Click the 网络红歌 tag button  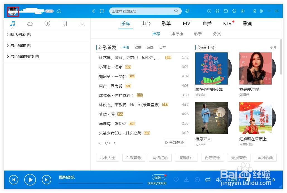point(160,158)
